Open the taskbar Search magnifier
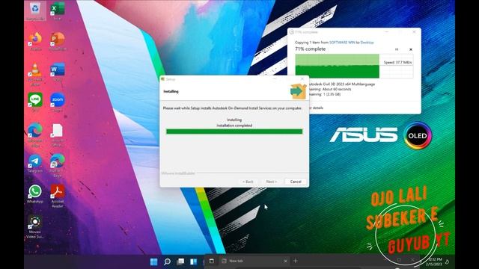 tap(167, 262)
